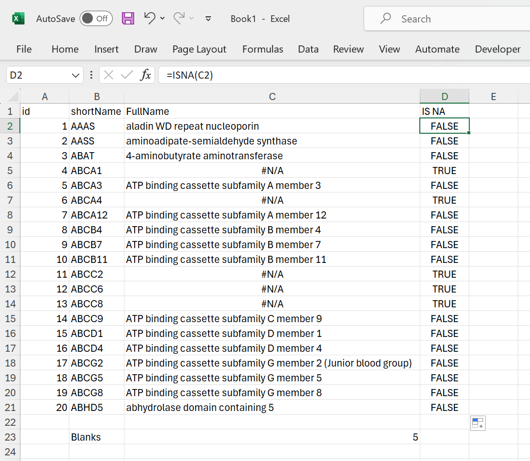Click the Save floppy disk icon
530x461 pixels.
tap(128, 19)
